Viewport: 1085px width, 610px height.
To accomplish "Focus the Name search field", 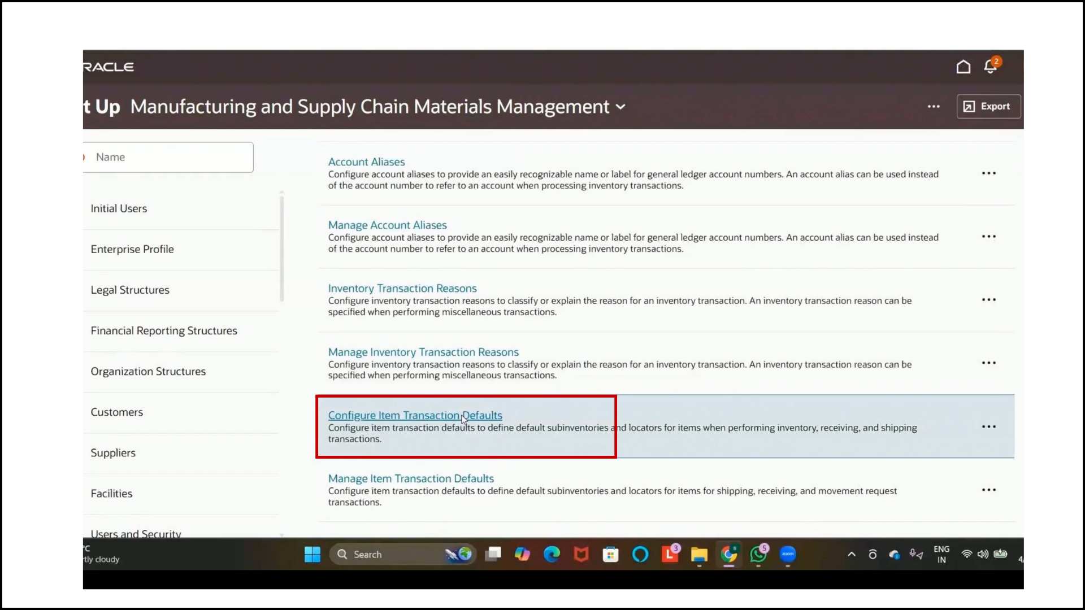I will point(168,157).
